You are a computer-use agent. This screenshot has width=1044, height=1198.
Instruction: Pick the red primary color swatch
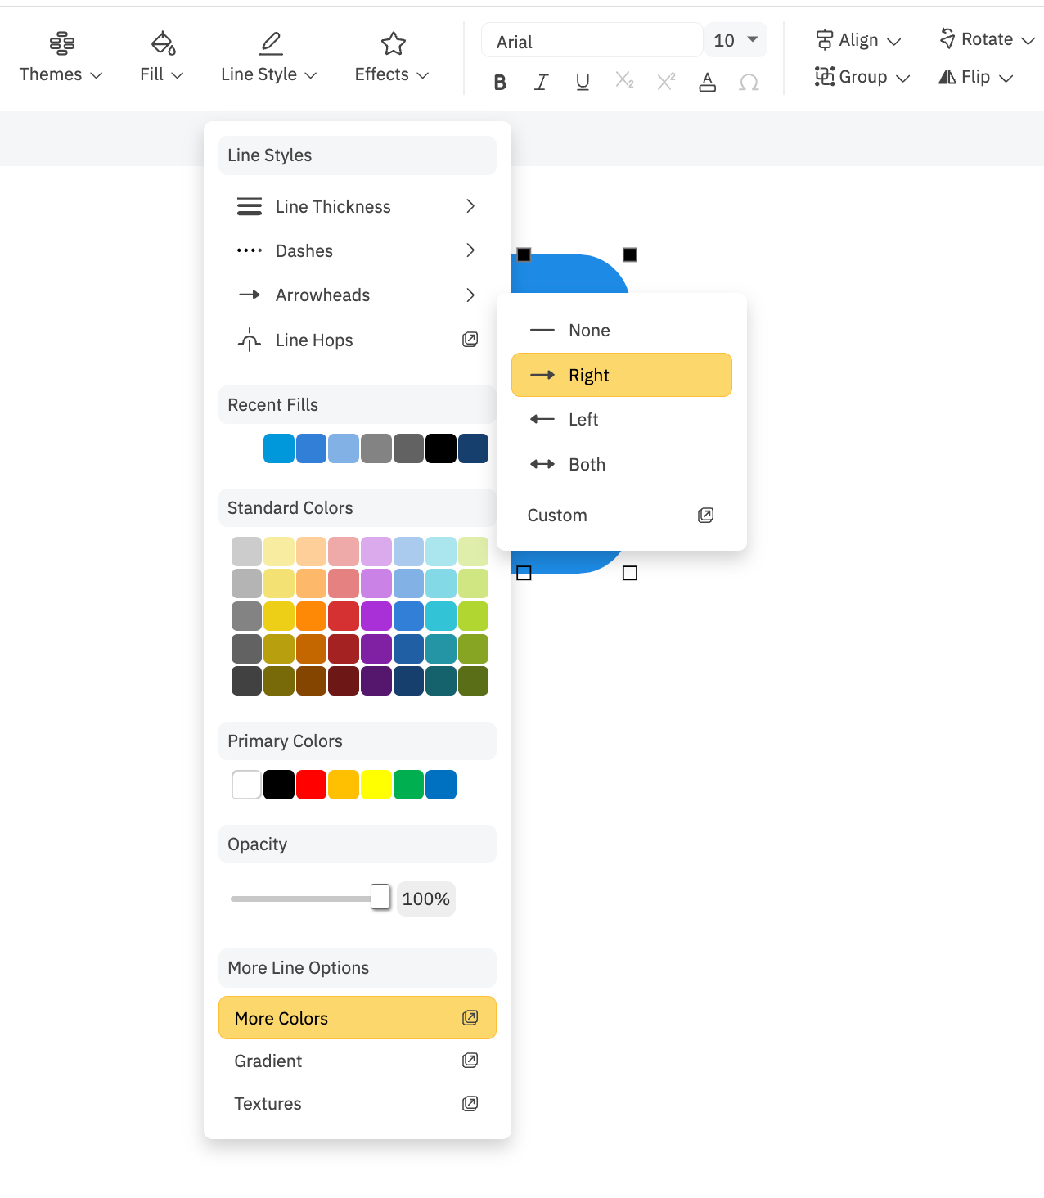pyautogui.click(x=311, y=785)
